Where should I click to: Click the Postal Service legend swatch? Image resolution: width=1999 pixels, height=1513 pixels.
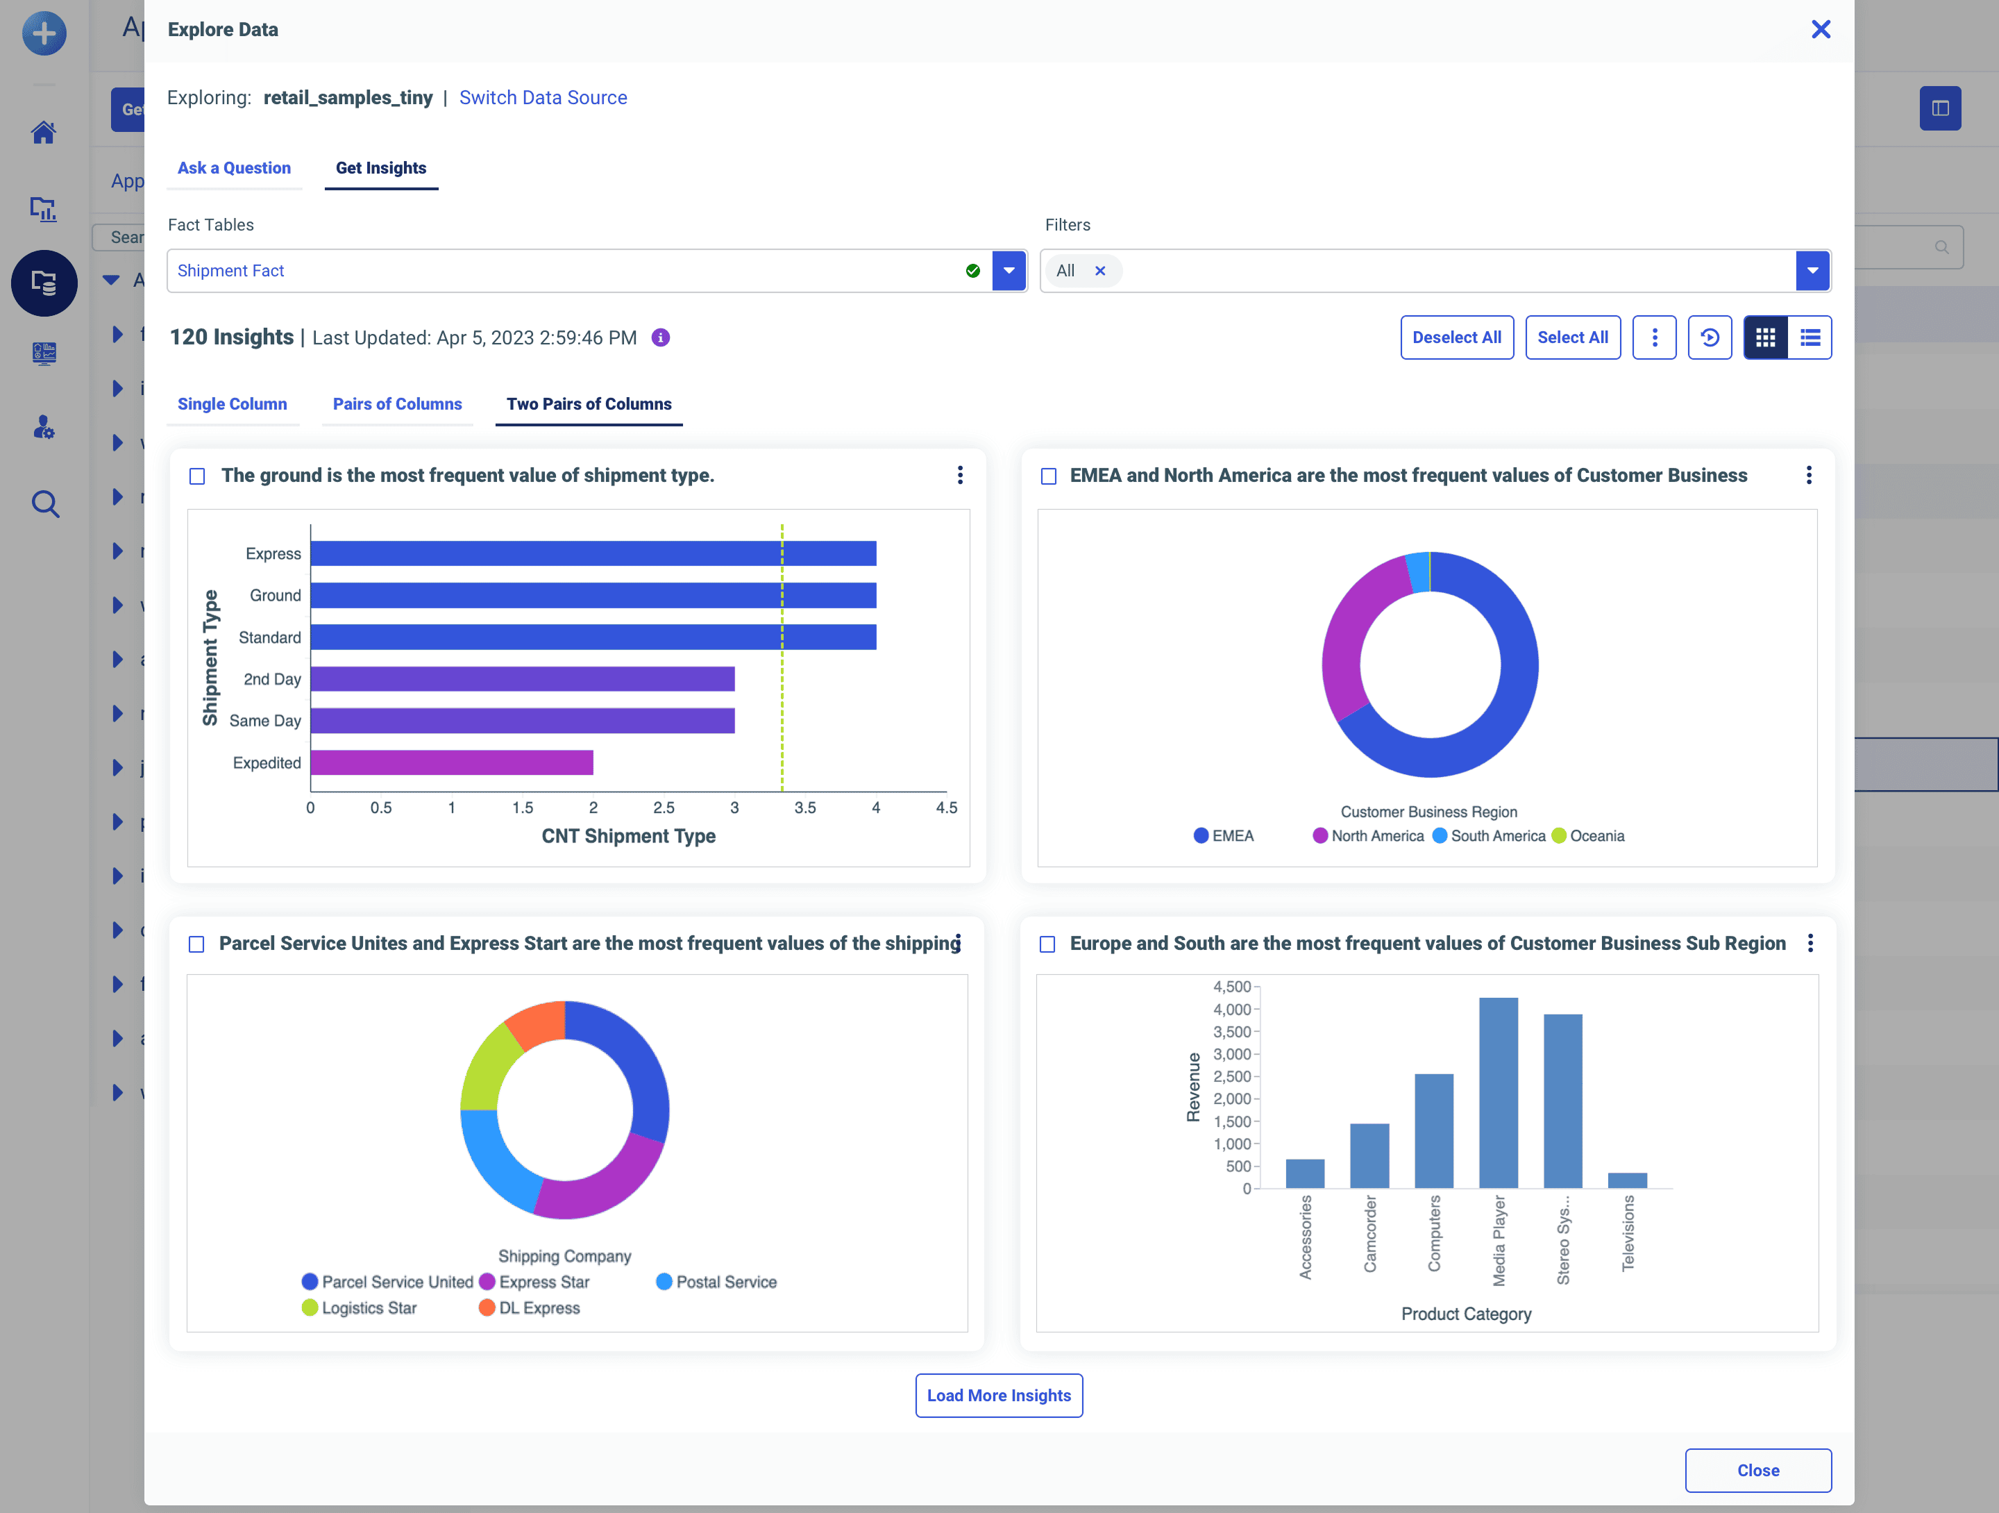[x=664, y=1282]
